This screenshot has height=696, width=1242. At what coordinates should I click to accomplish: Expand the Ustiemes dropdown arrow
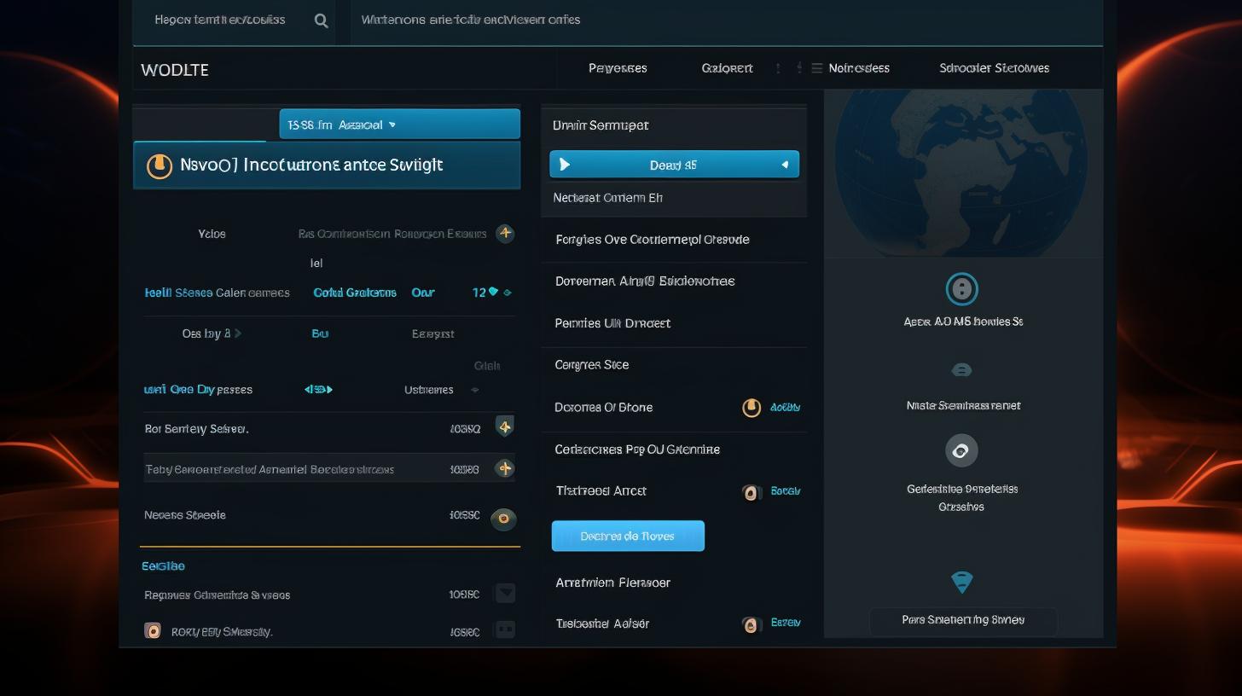click(x=475, y=390)
